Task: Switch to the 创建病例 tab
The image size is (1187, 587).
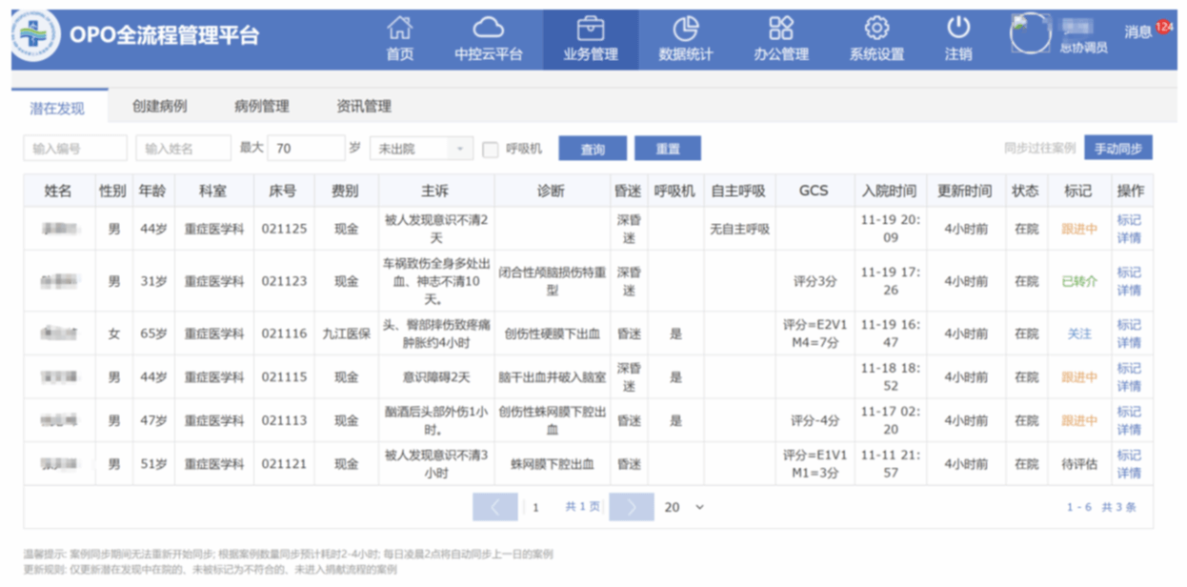Action: (159, 107)
